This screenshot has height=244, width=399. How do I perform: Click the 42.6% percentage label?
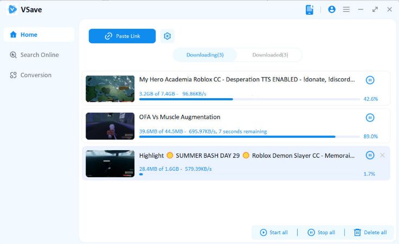tap(370, 99)
